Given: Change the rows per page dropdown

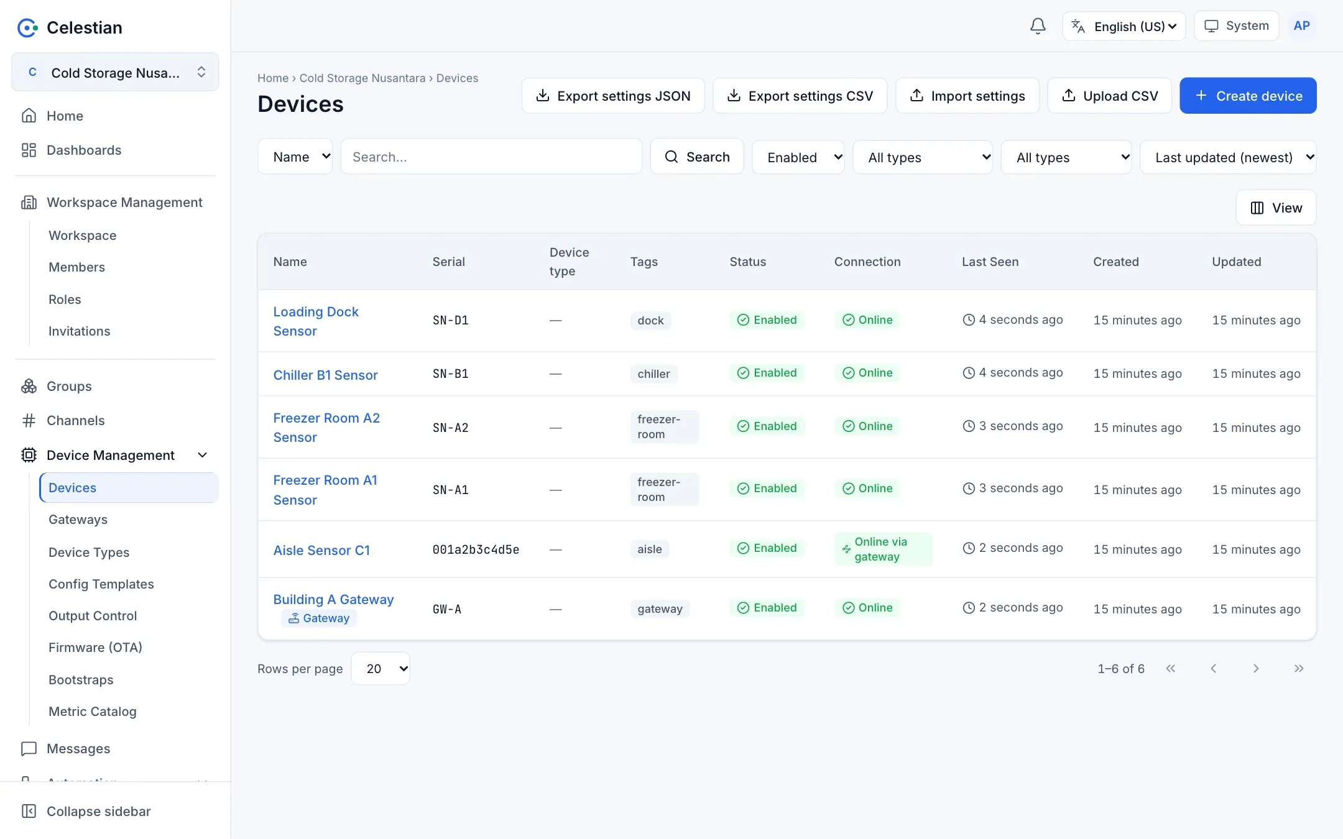Looking at the screenshot, I should point(381,669).
